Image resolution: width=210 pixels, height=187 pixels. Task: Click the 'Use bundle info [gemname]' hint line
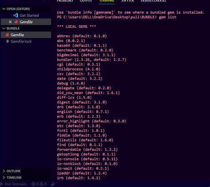click(x=131, y=12)
